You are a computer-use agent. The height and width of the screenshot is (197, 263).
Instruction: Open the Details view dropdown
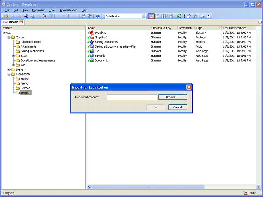point(144,16)
